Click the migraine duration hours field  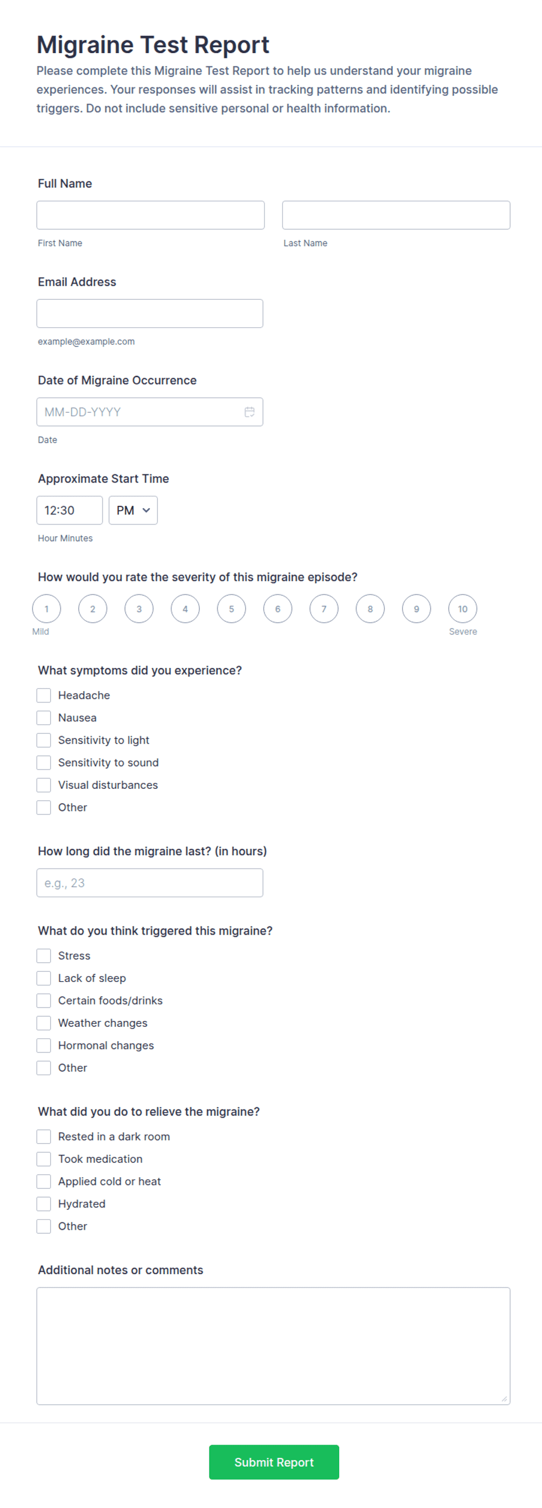point(150,883)
